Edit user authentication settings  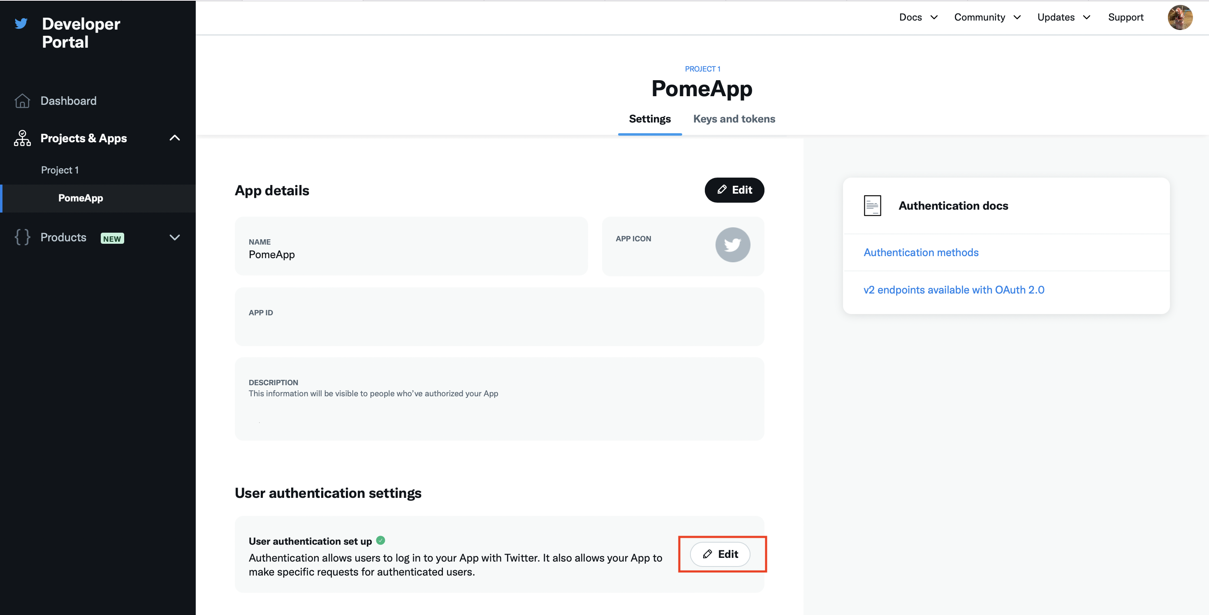pyautogui.click(x=720, y=554)
